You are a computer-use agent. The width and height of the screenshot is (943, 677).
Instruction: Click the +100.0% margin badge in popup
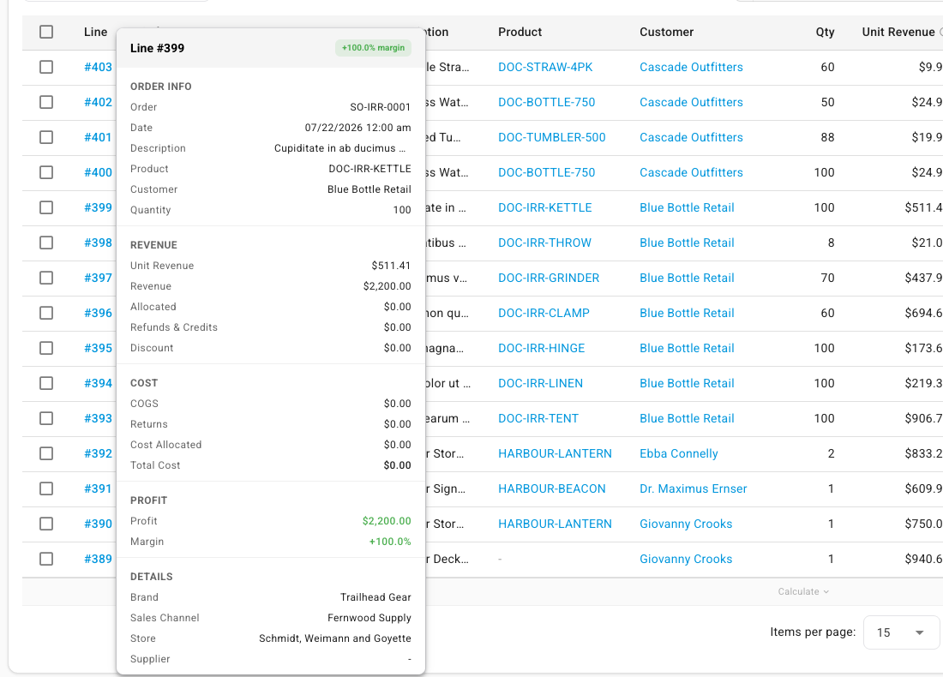tap(373, 48)
